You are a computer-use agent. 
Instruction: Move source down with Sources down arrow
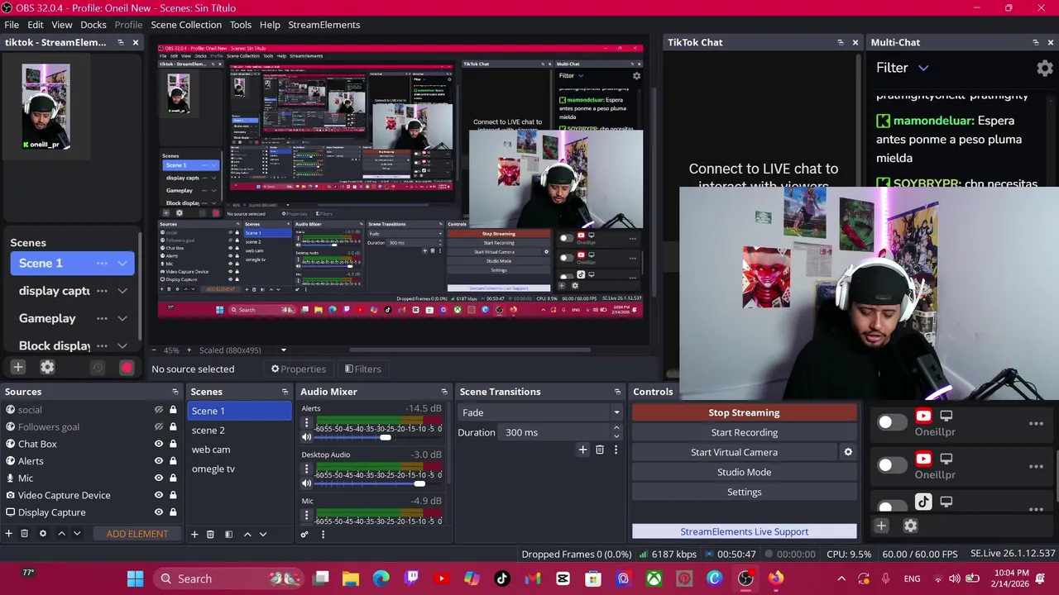77,534
